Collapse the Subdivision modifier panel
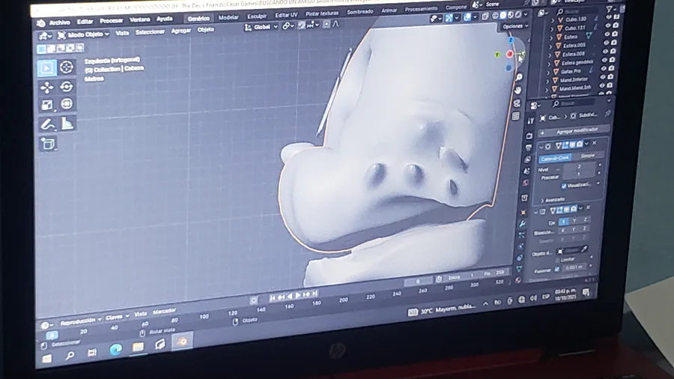This screenshot has width=674, height=379. (541, 147)
